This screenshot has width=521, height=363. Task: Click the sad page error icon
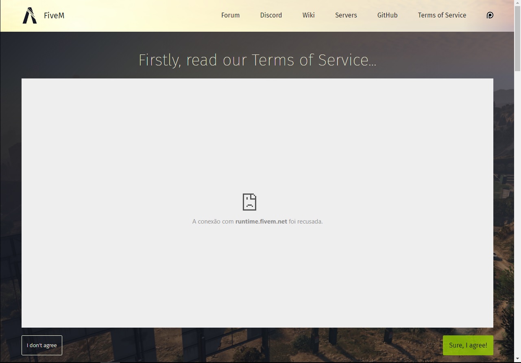(x=250, y=202)
